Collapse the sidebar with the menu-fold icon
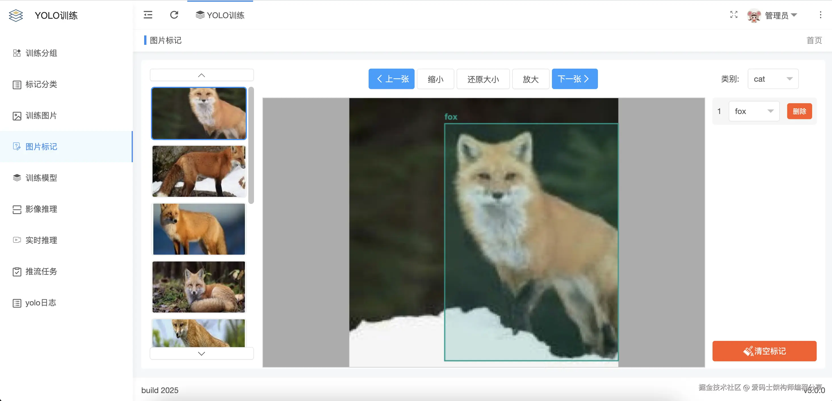Screen dimensions: 832x401 148,15
